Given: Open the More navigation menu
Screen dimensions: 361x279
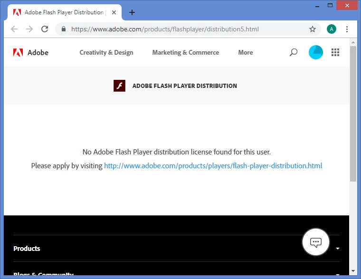Looking at the screenshot, I should [x=246, y=53].
